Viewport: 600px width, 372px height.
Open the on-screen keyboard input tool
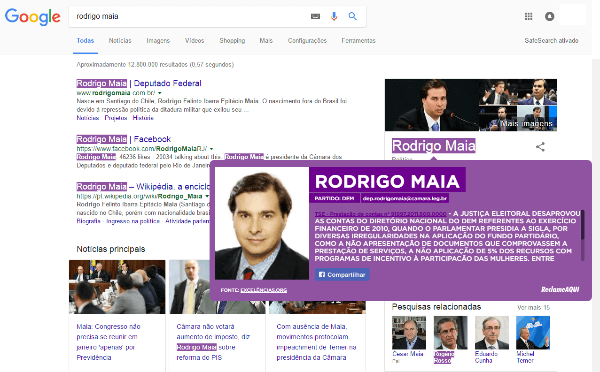pos(315,16)
